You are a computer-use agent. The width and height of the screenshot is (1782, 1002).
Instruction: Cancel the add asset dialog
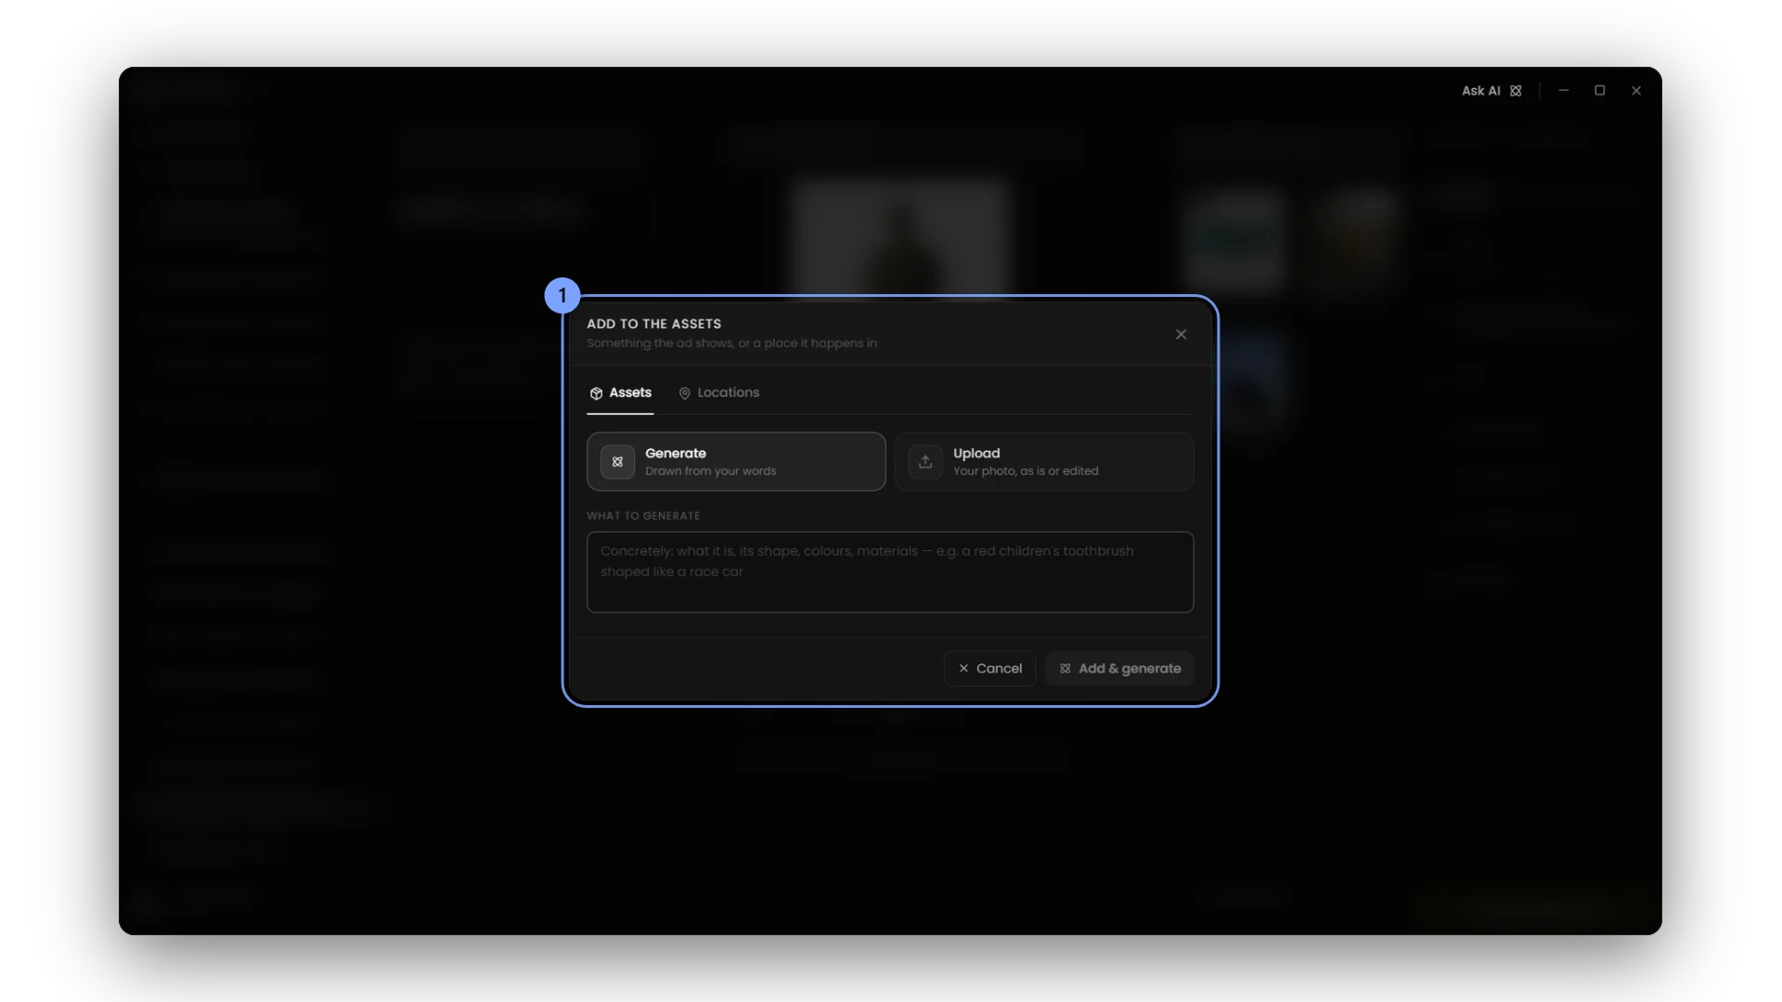[x=989, y=669]
